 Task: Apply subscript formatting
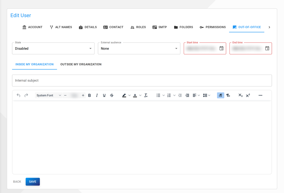pyautogui.click(x=240, y=95)
